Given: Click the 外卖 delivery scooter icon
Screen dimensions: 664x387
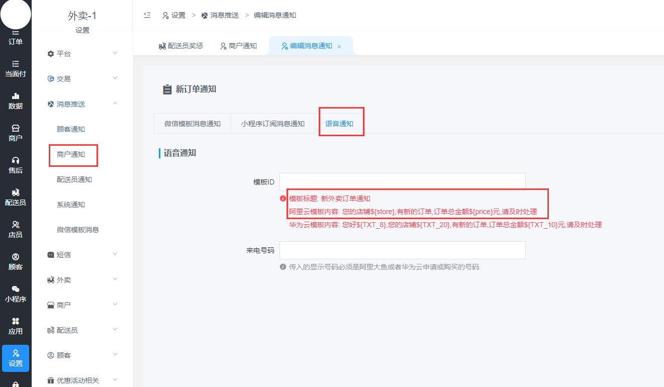Looking at the screenshot, I should 50,280.
